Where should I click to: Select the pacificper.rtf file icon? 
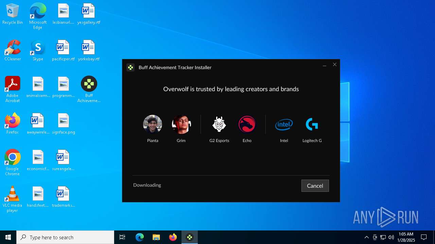pos(63,50)
